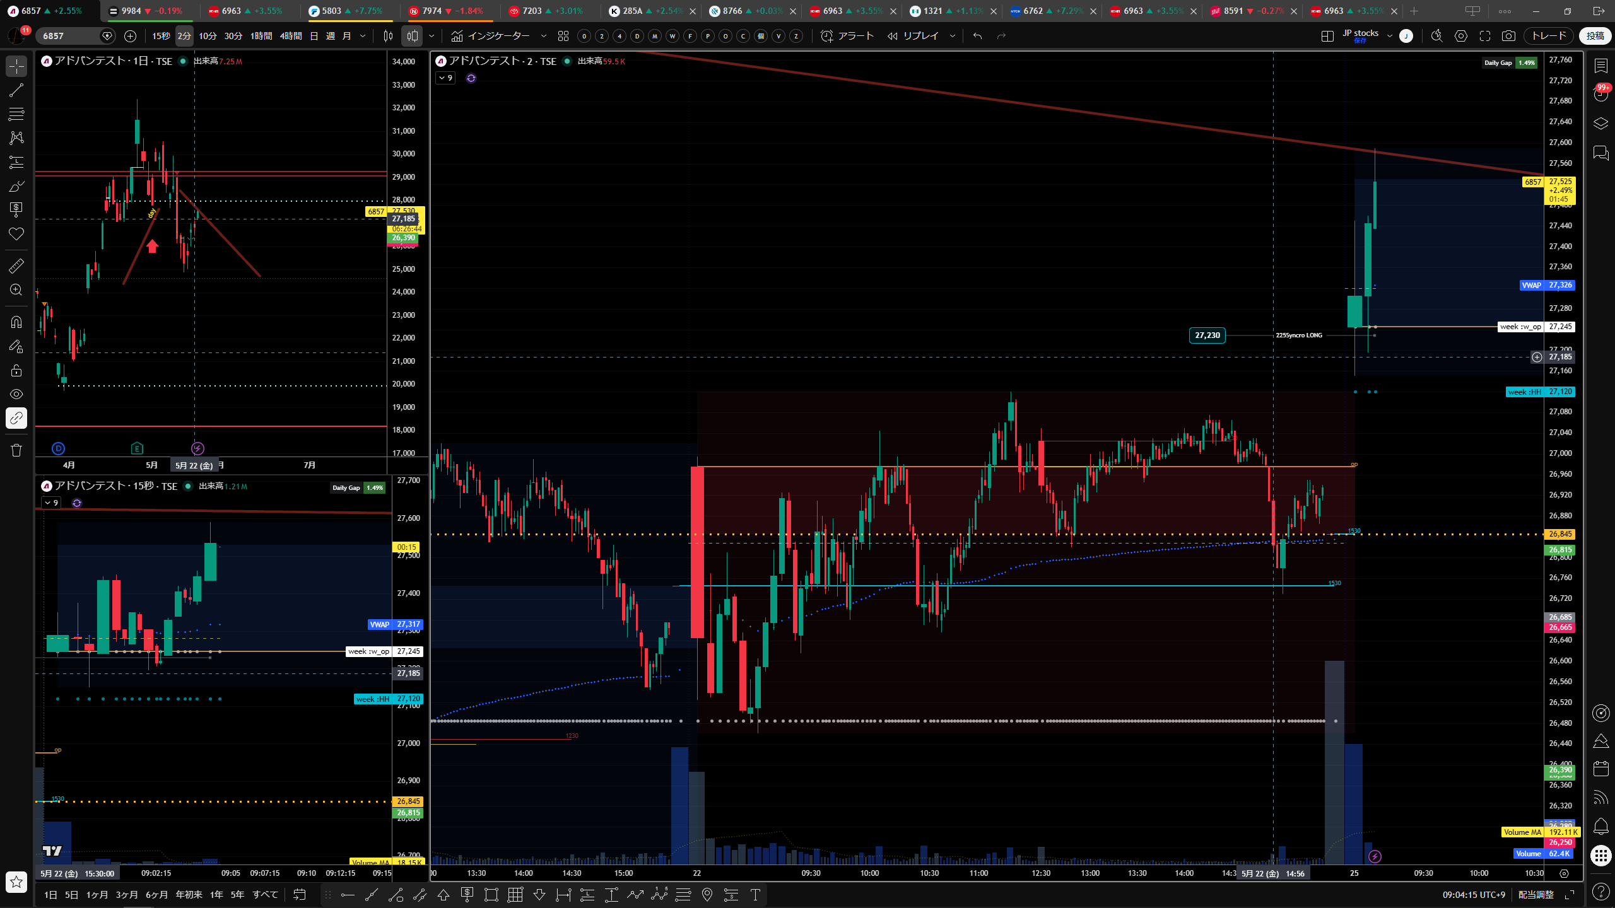This screenshot has height=908, width=1615.
Task: Open the alerts bell panel
Action: coord(1601,826)
